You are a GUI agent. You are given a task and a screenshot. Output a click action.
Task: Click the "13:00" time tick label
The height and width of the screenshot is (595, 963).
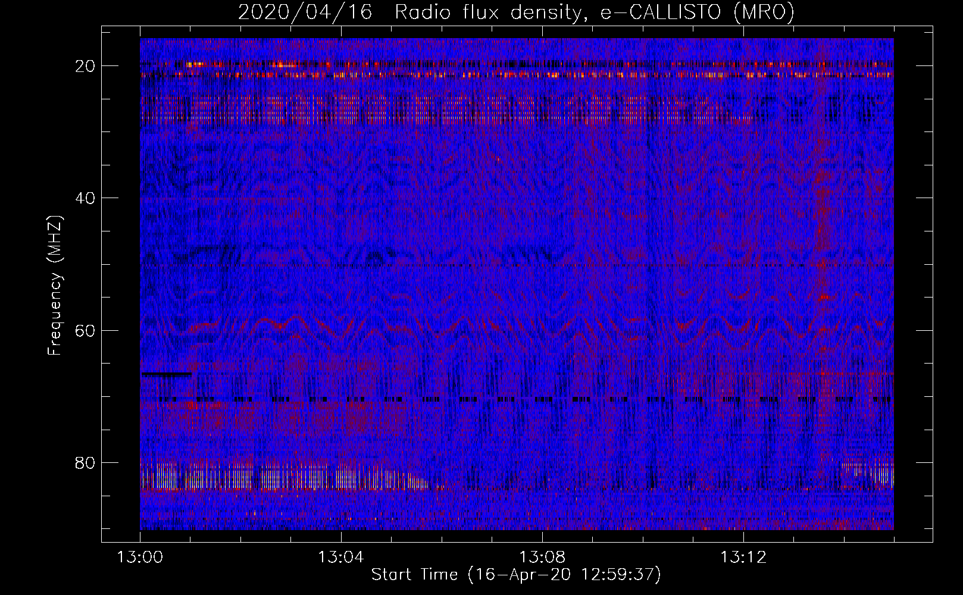tap(140, 558)
